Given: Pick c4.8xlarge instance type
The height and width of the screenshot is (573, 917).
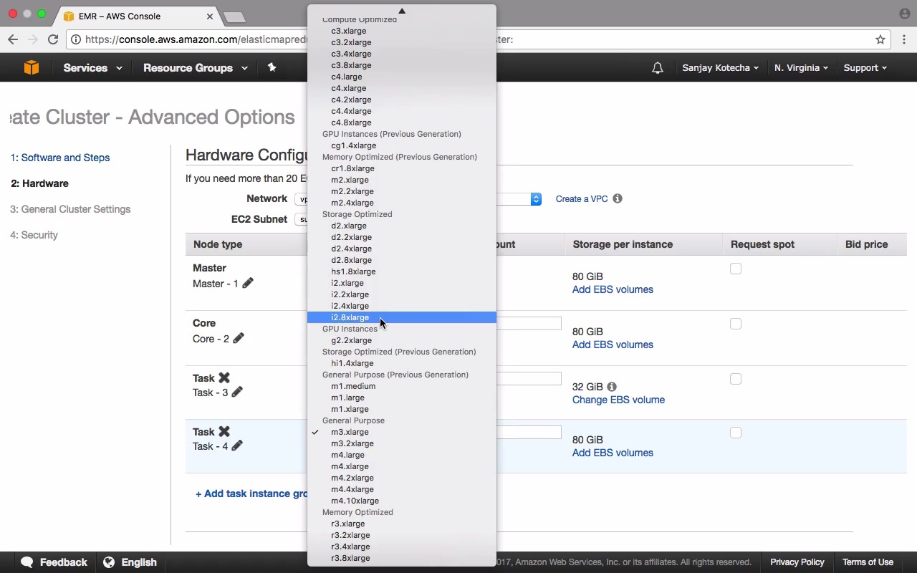Looking at the screenshot, I should [x=402, y=122].
